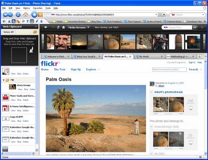Click Sign Up on Flickr
208x160 pixels.
(x=76, y=70)
